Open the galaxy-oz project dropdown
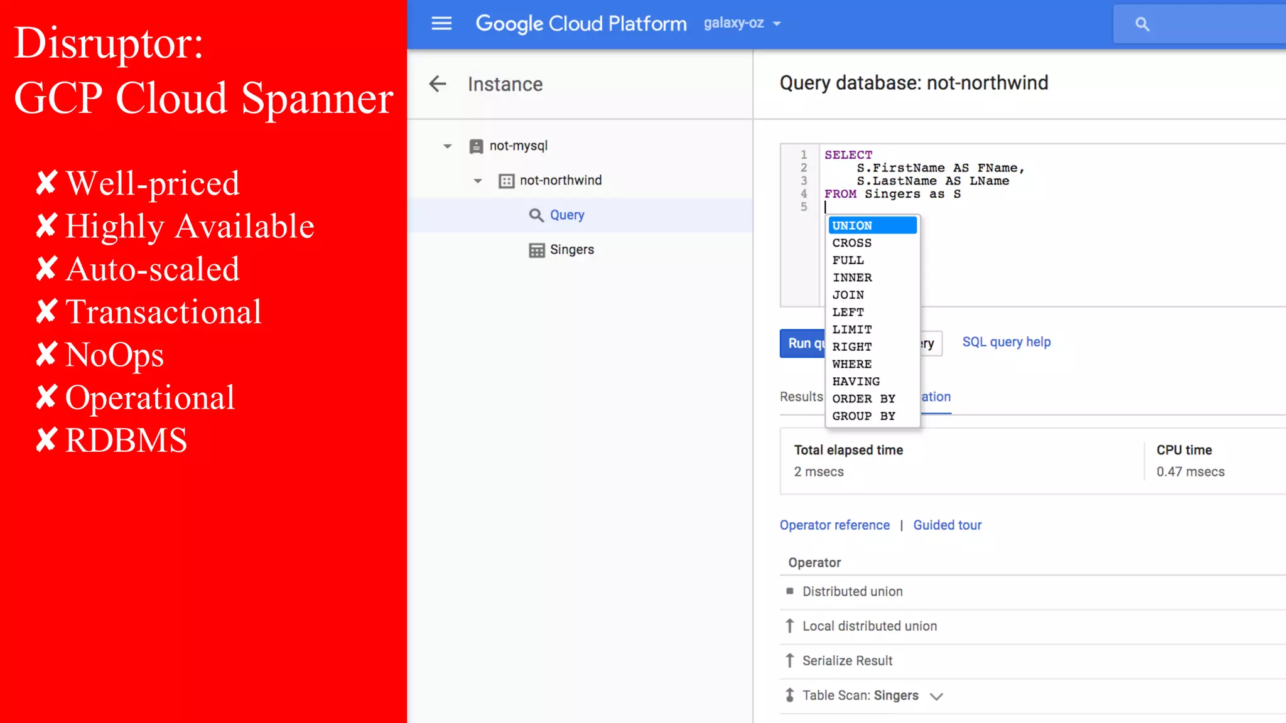The height and width of the screenshot is (723, 1286). click(742, 23)
